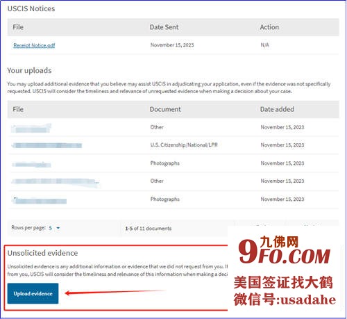Click the Document column header
Image resolution: width=347 pixels, height=319 pixels.
pyautogui.click(x=165, y=109)
